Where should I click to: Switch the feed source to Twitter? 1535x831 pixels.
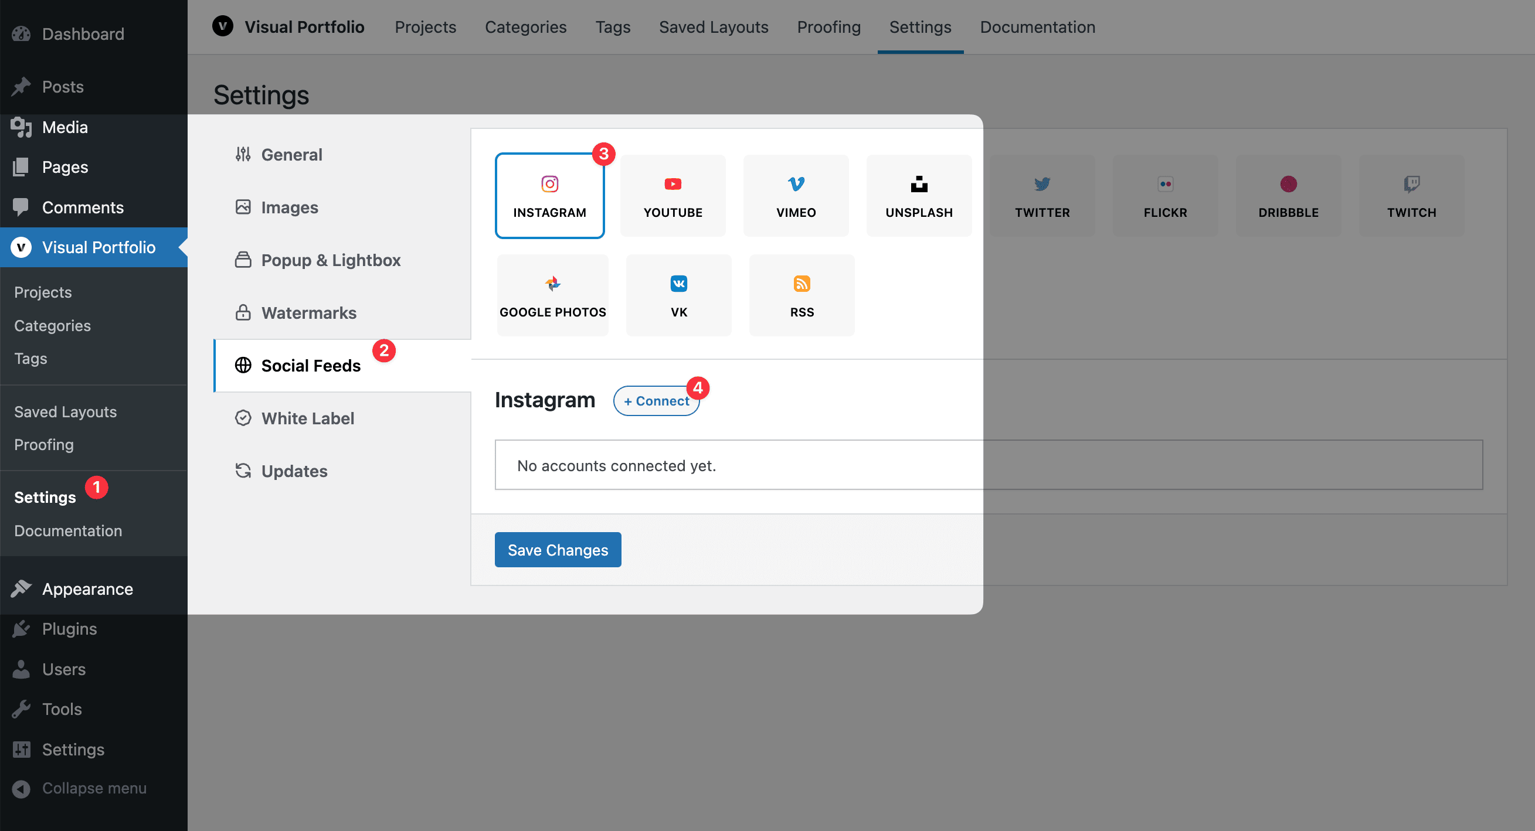tap(1042, 195)
